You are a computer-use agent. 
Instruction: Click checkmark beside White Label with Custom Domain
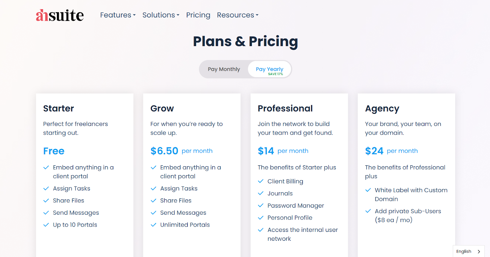click(368, 190)
